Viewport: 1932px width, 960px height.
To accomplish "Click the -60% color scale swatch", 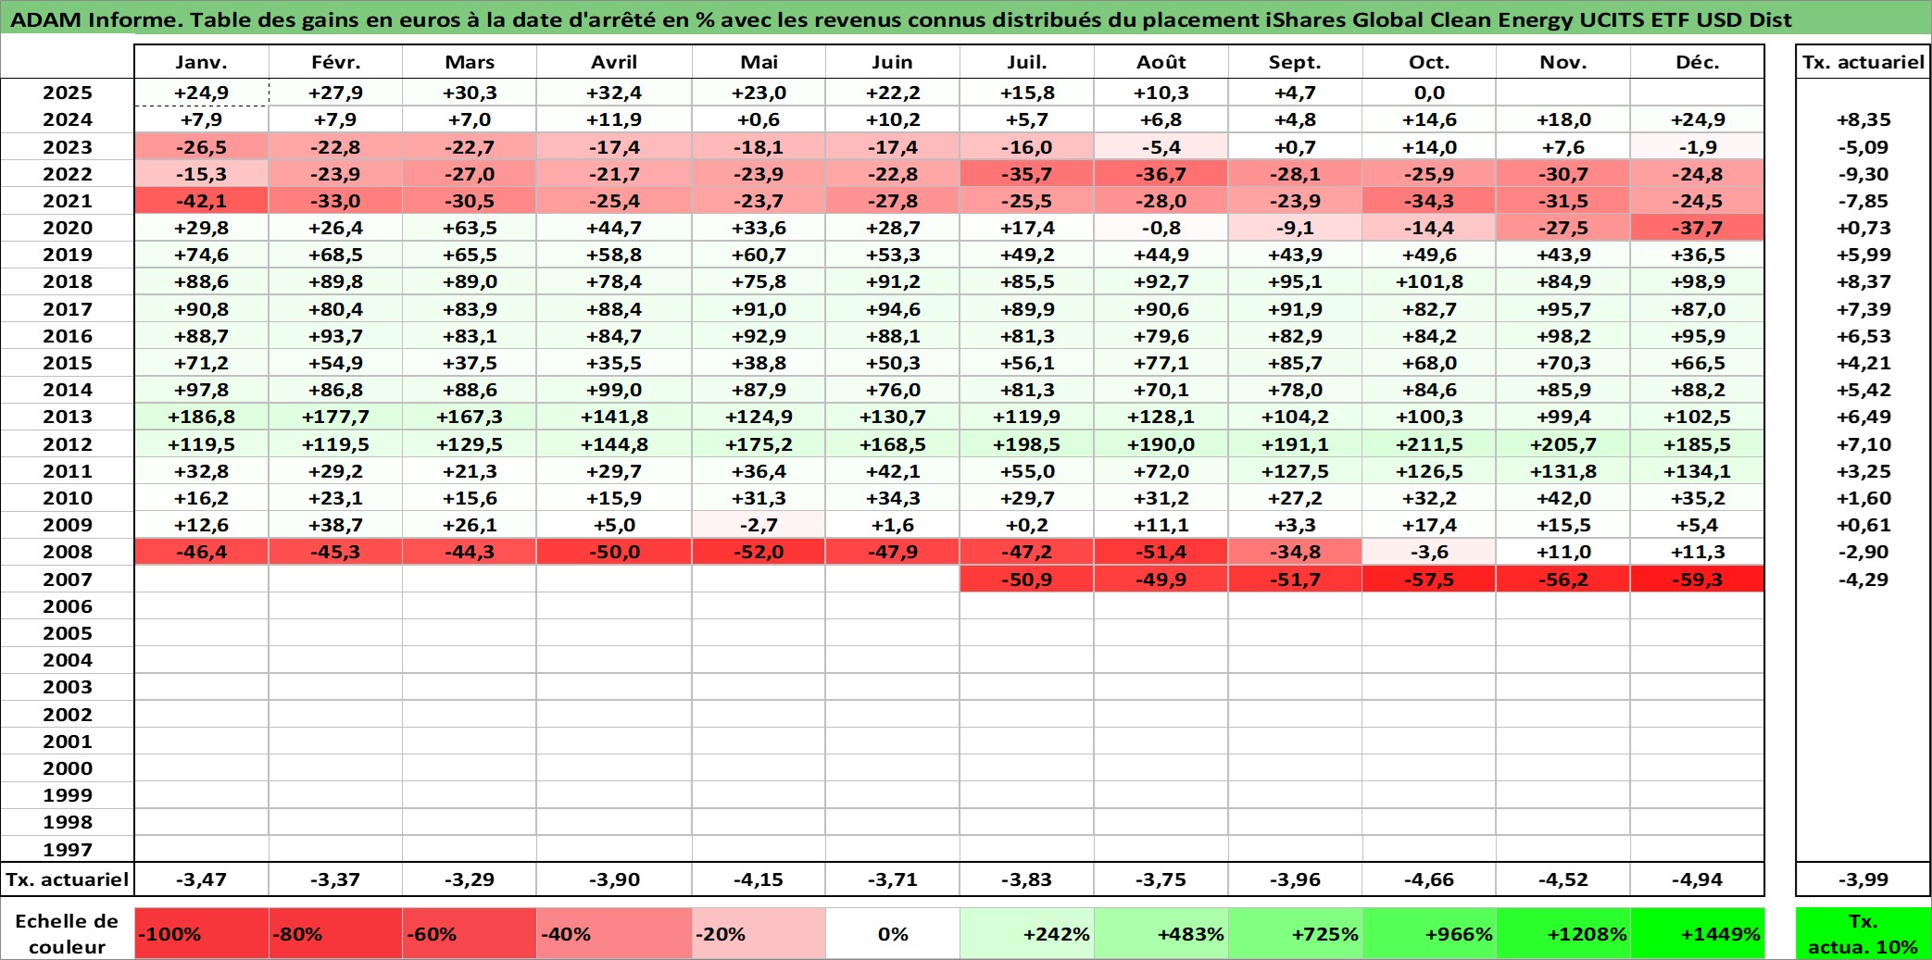I will coord(470,933).
